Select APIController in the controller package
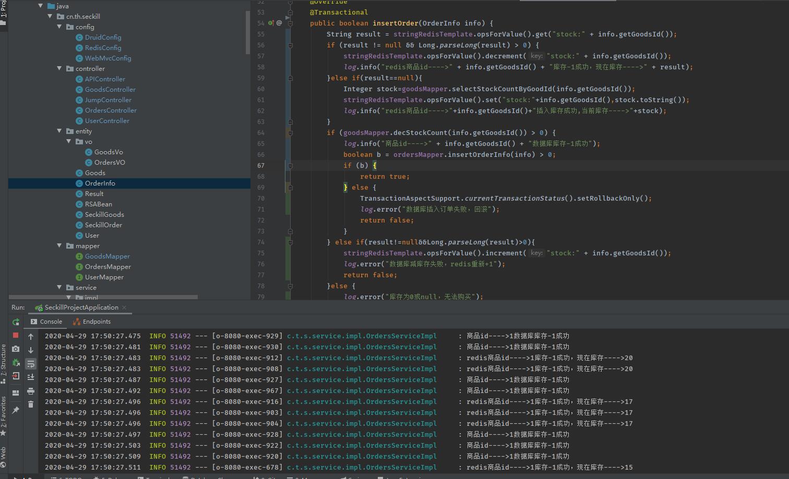This screenshot has height=479, width=789. tap(105, 79)
